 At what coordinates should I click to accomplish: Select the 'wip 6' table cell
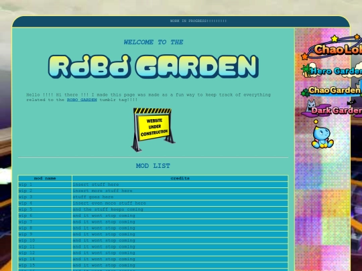(x=45, y=215)
